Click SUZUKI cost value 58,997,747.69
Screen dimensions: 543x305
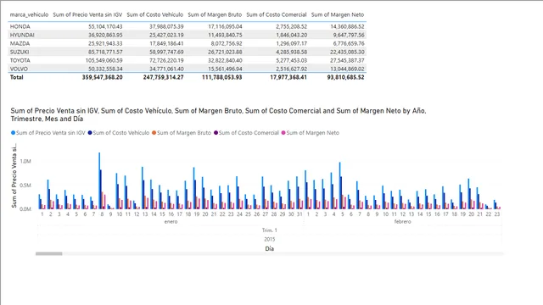166,52
